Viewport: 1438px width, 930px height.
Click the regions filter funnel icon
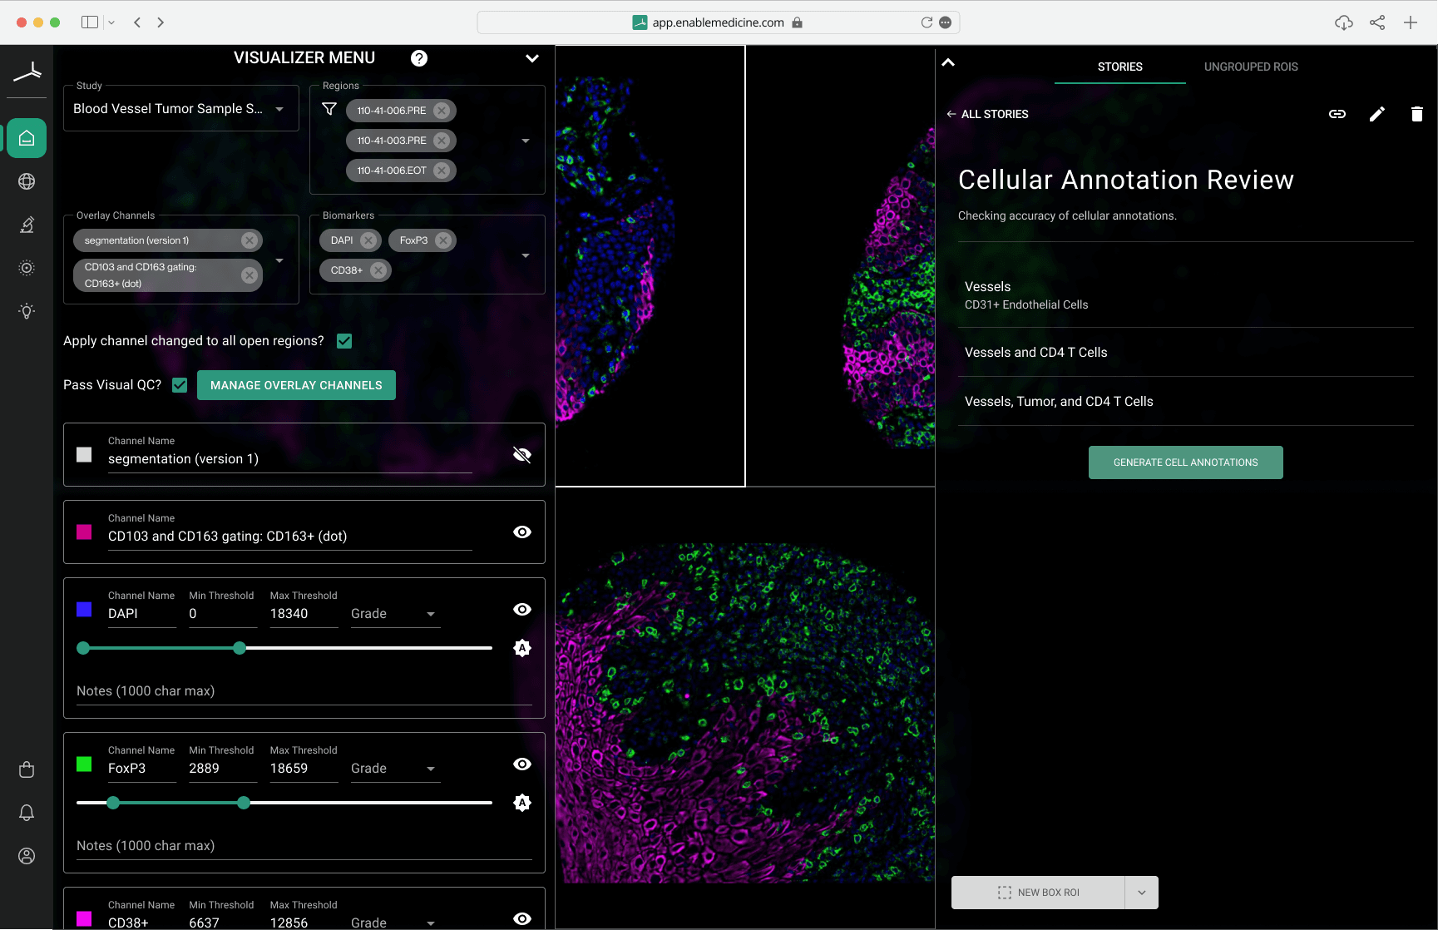[x=329, y=109]
